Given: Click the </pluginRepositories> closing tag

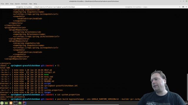Looking at the screenshot, I should (x=16, y=59).
